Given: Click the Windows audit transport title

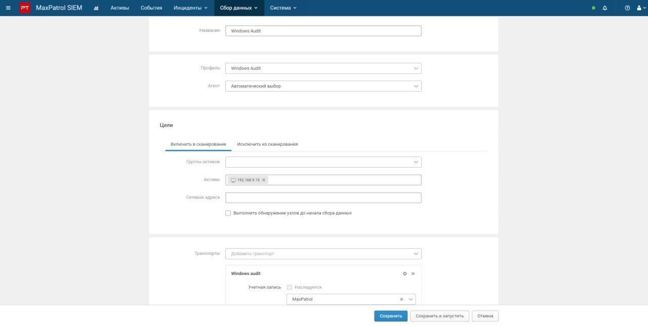Looking at the screenshot, I should coord(246,274).
